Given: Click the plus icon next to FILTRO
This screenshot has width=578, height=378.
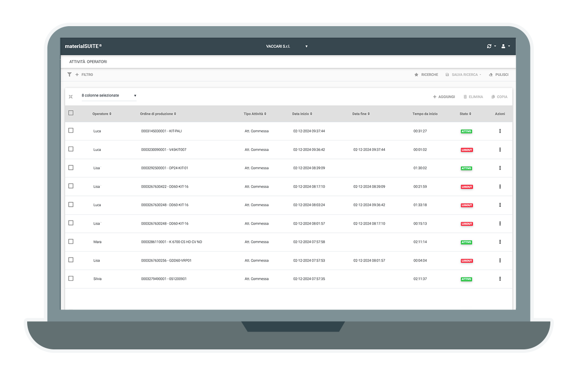Looking at the screenshot, I should [77, 75].
